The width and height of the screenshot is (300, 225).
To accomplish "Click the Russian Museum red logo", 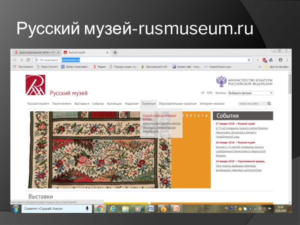I will 35,85.
